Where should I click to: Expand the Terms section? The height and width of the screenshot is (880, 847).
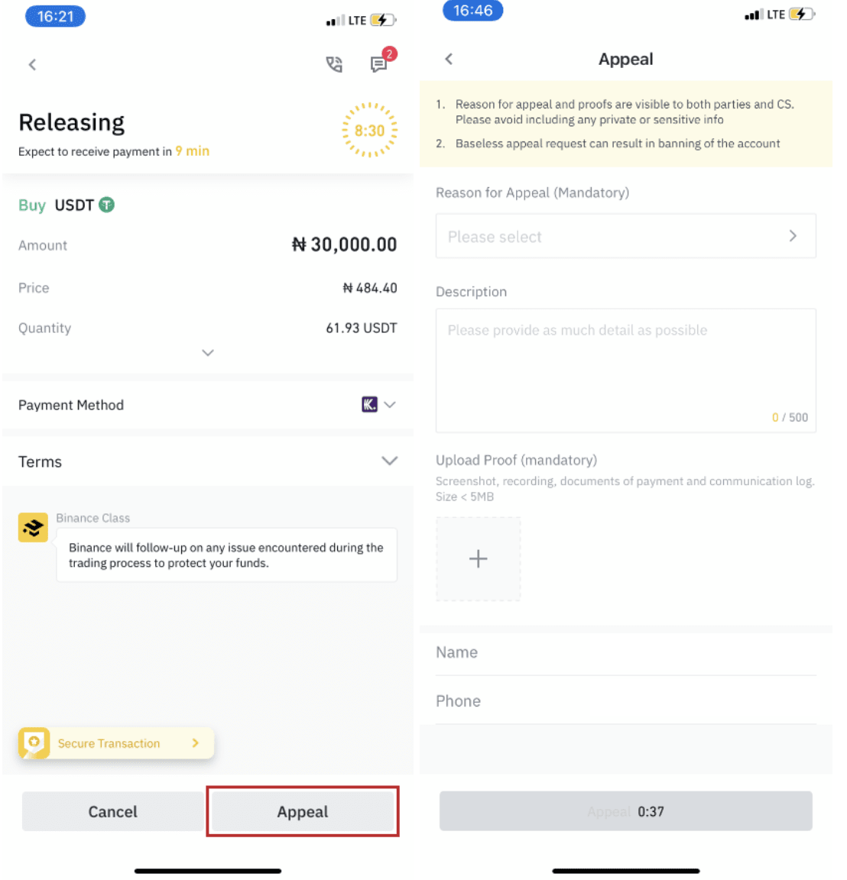pos(389,461)
